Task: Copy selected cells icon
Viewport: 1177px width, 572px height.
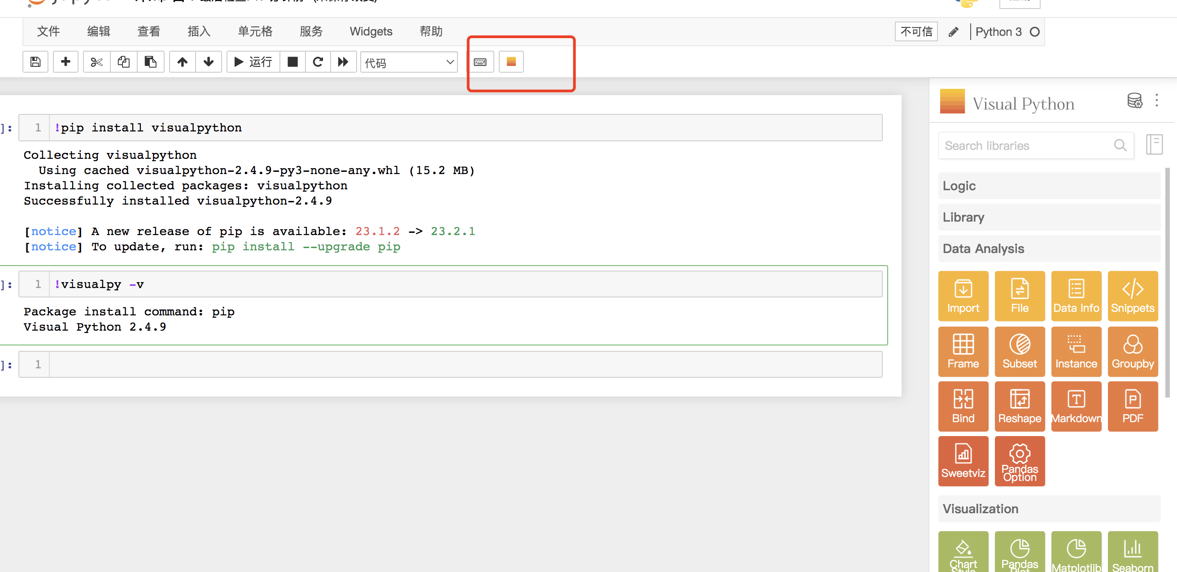Action: 123,61
